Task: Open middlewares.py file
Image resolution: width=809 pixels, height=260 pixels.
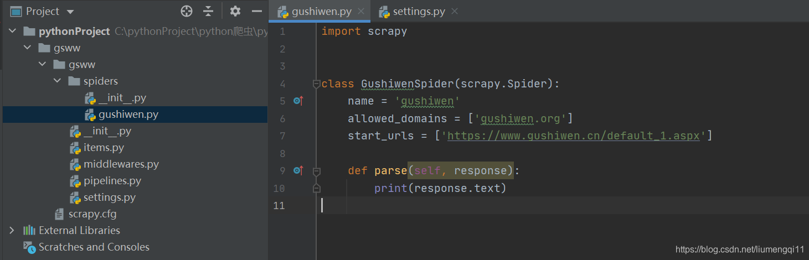Action: click(x=121, y=164)
